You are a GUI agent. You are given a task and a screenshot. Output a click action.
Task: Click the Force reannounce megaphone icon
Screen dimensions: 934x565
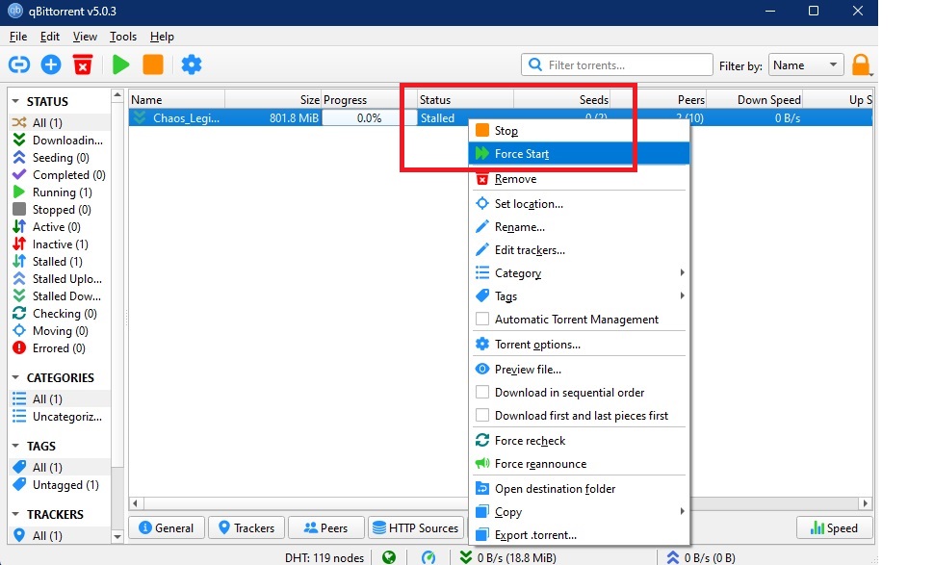point(482,464)
